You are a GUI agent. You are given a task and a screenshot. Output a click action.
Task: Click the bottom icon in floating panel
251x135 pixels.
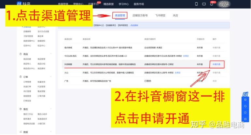click(245, 119)
